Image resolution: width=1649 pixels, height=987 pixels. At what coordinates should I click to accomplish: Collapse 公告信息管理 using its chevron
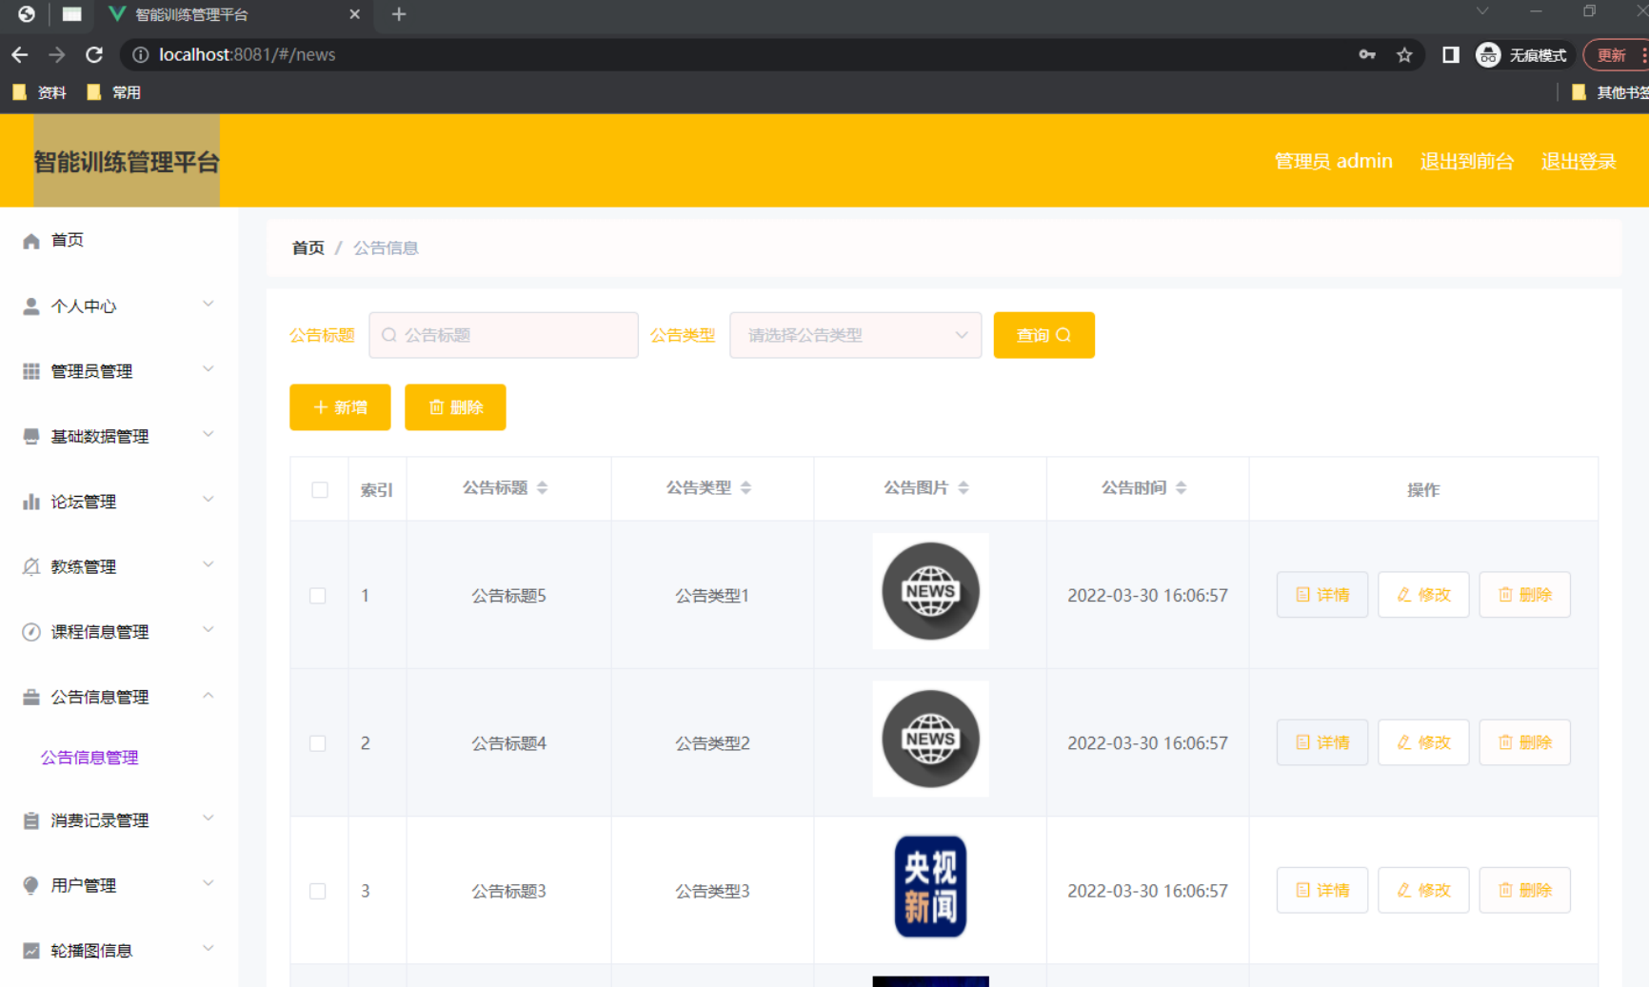209,696
